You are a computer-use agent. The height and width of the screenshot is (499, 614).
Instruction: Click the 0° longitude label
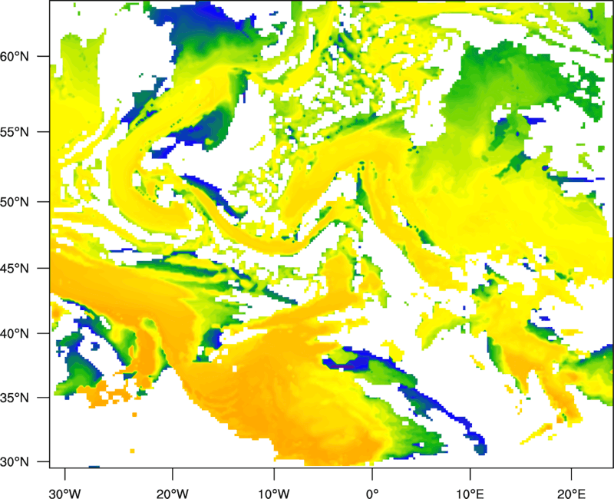coord(372,494)
